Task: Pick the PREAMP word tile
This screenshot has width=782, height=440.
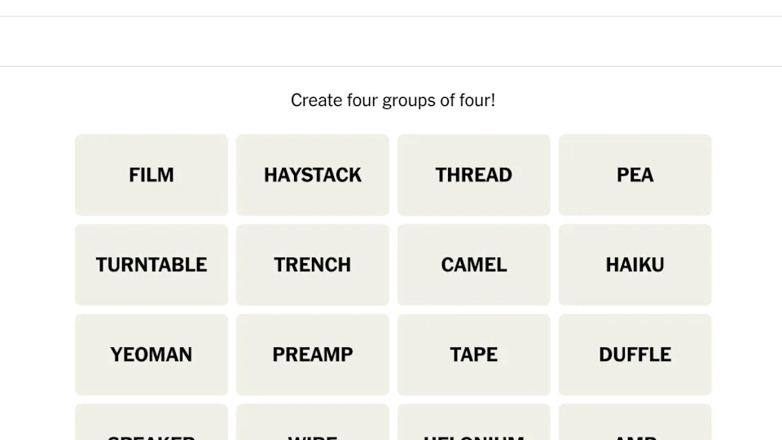Action: click(313, 354)
